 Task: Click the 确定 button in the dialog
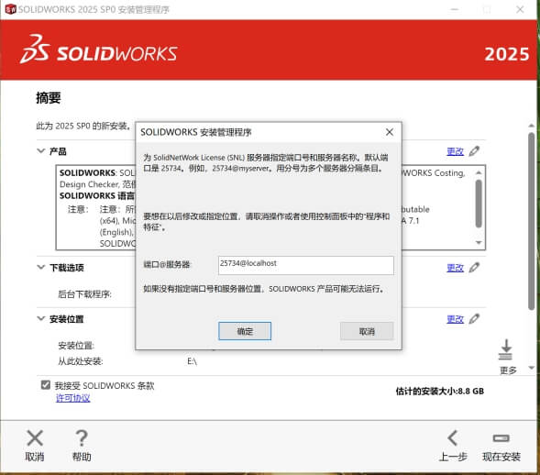point(245,331)
